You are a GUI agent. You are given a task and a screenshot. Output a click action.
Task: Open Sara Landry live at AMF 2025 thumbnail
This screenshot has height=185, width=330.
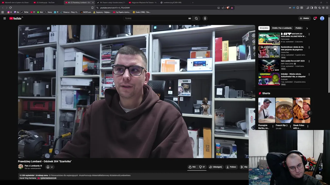pyautogui.click(x=269, y=66)
